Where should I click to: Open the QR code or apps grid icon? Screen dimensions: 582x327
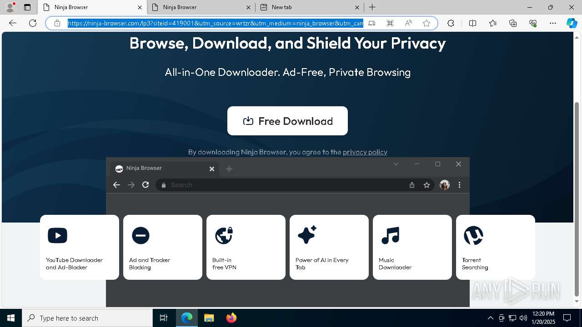click(x=390, y=23)
